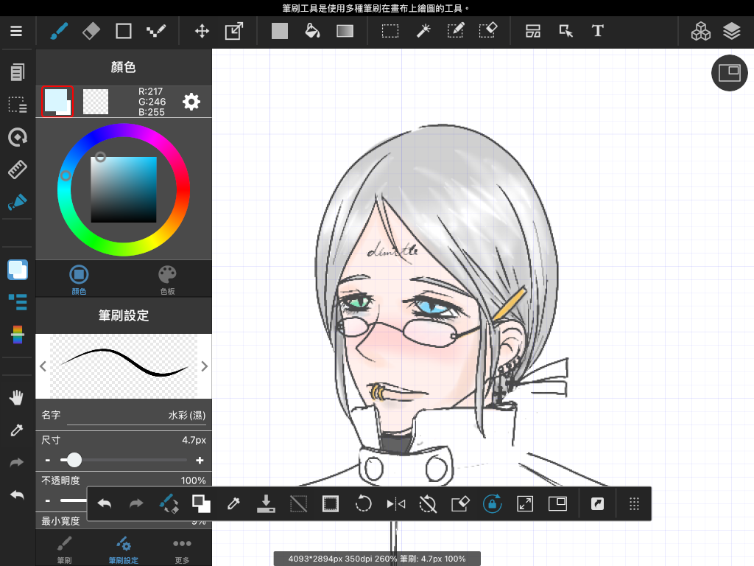Open the 更多 more options tab
The image size is (754, 566).
click(182, 550)
